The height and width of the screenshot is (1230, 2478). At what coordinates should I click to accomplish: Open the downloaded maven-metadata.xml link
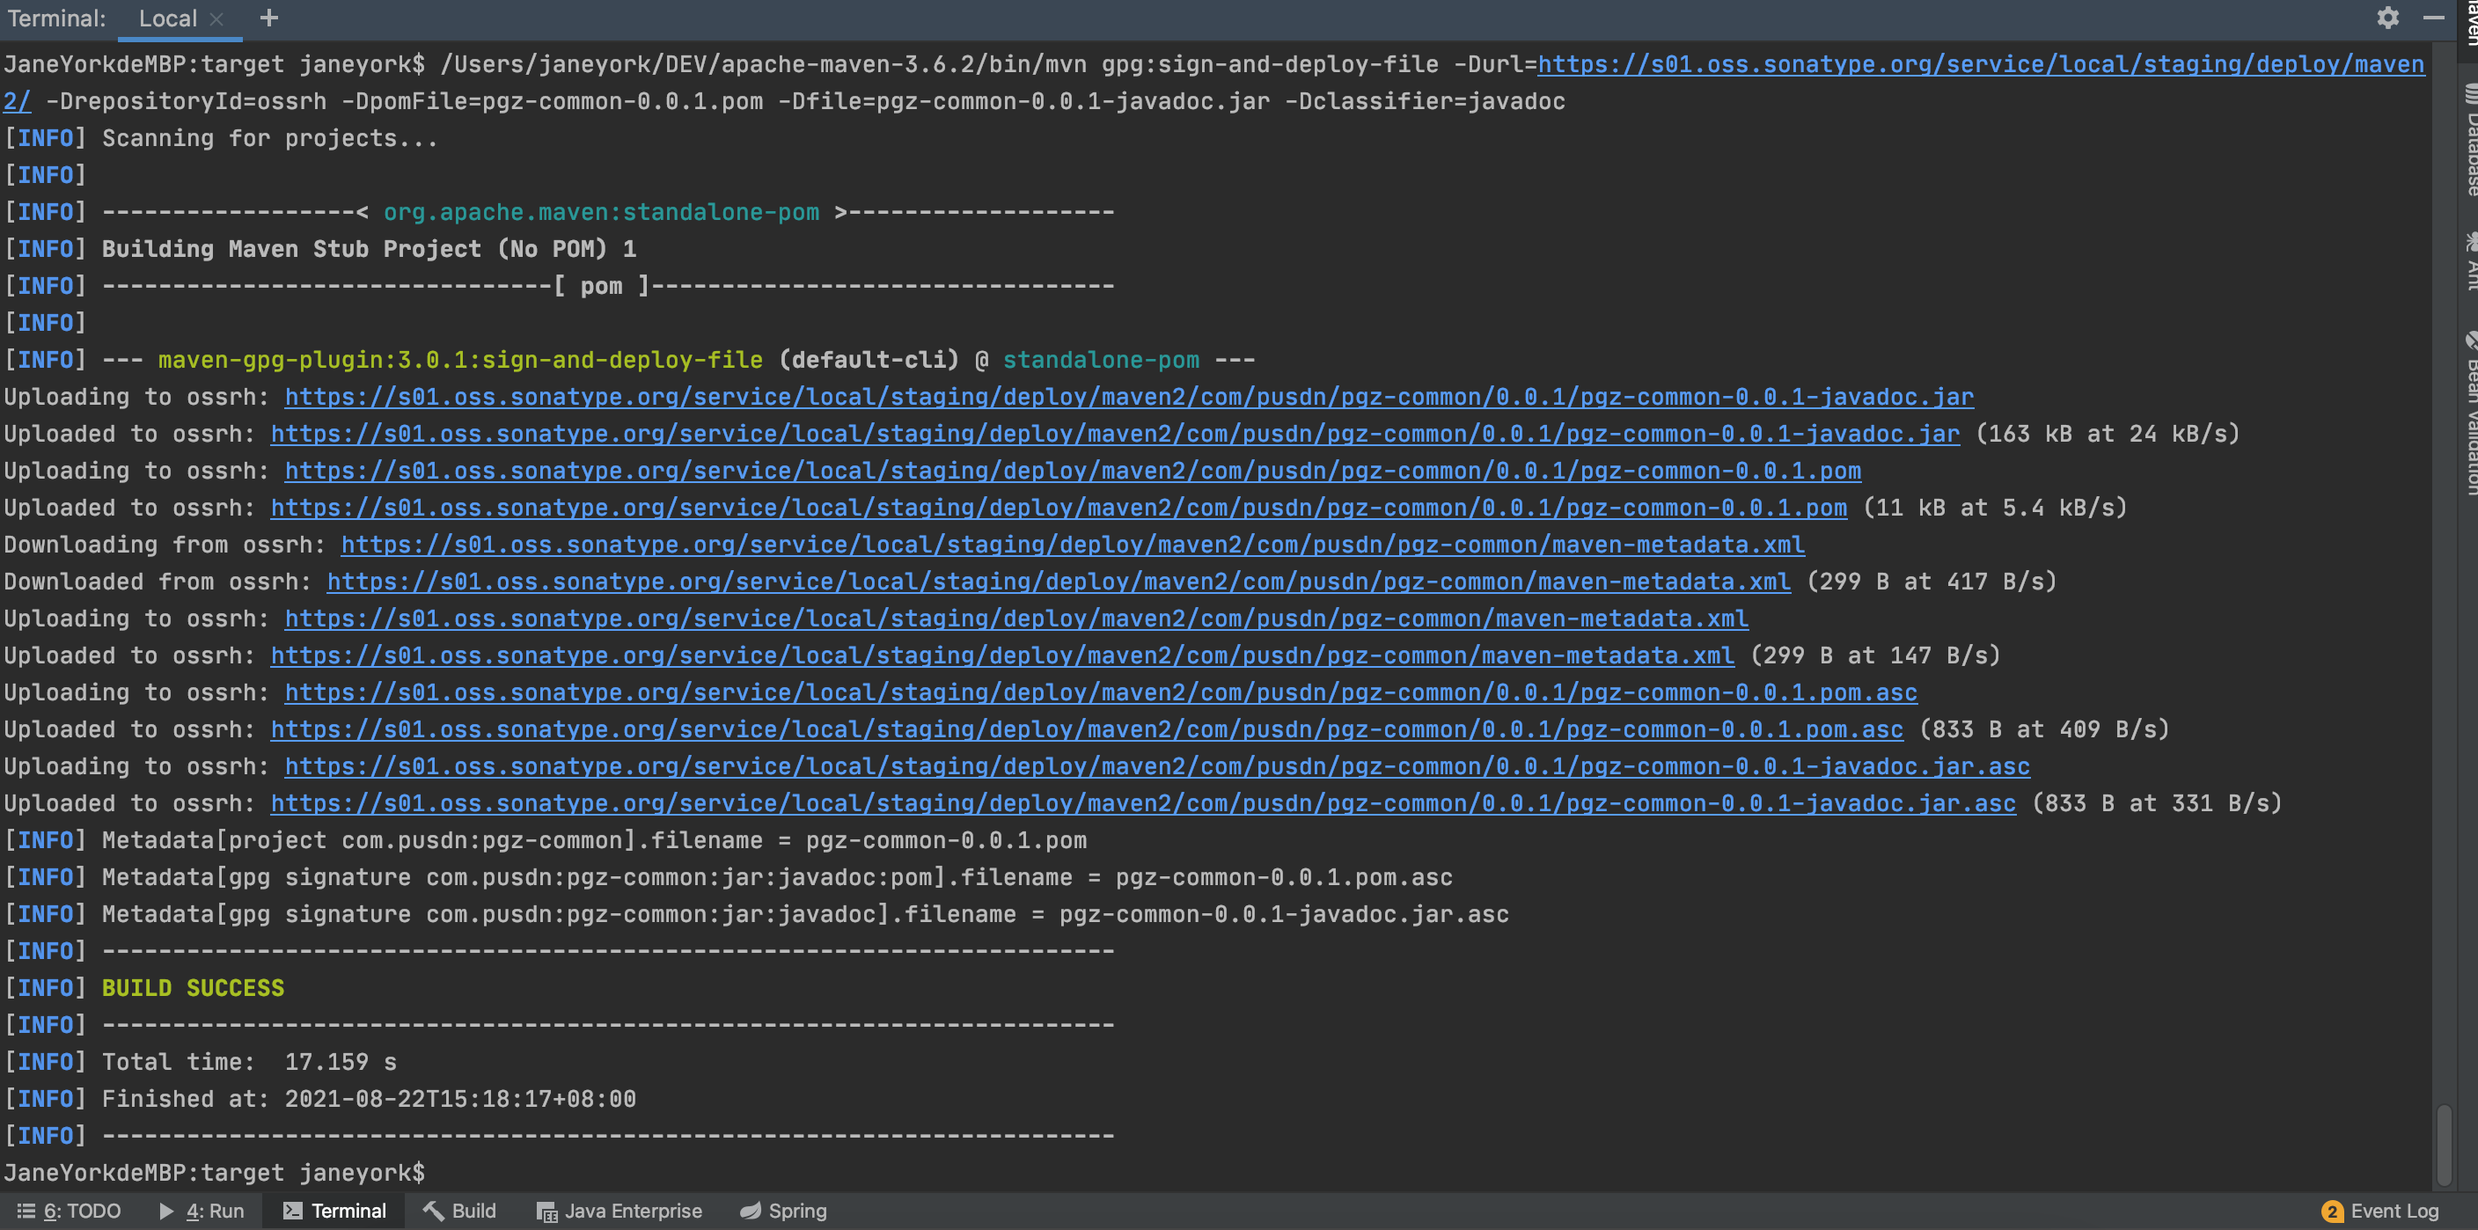[1058, 582]
